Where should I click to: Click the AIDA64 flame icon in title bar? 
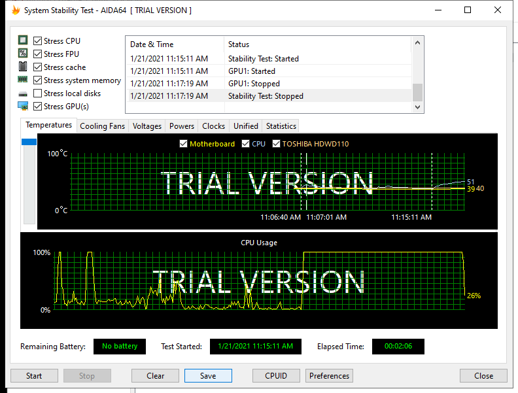[16, 10]
